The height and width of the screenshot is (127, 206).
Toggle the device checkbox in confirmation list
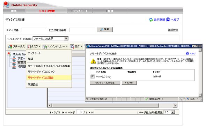[93, 76]
